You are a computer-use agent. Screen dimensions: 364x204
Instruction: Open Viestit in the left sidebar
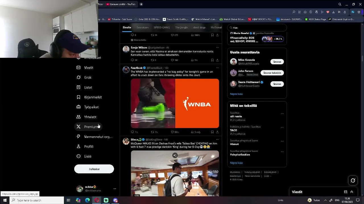point(85,68)
